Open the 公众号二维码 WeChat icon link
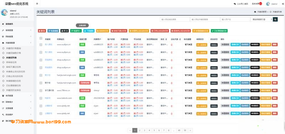The width and height of the screenshot is (285, 134). tap(235, 4)
